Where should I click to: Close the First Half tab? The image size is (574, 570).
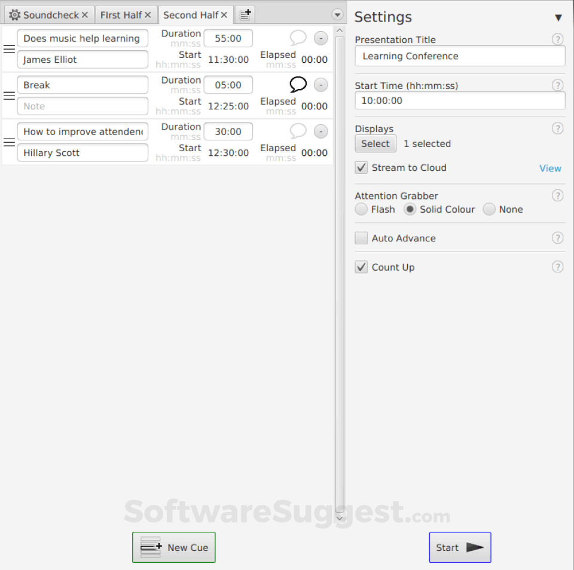click(x=149, y=14)
